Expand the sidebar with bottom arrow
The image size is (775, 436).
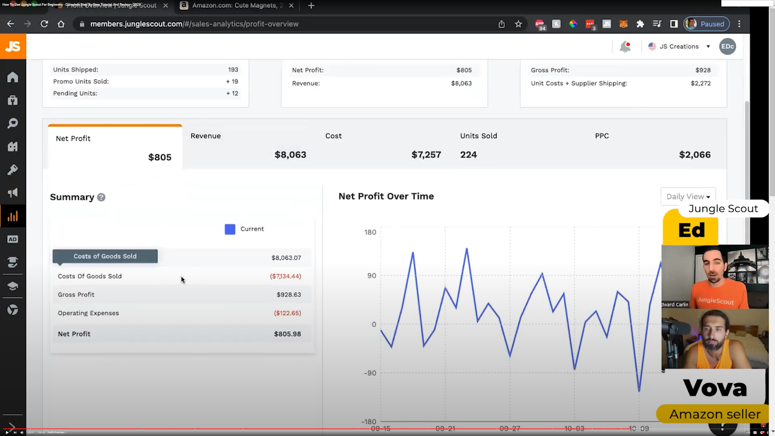click(x=12, y=426)
